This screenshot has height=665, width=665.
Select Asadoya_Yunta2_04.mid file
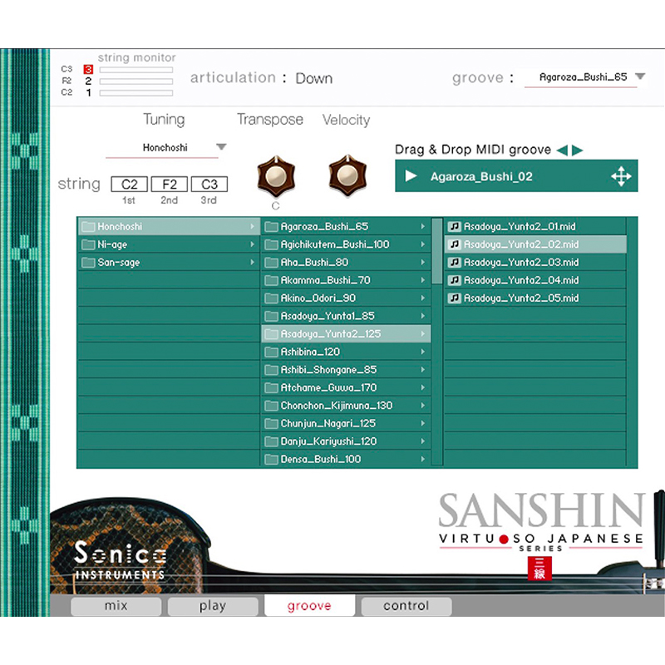pos(535,280)
